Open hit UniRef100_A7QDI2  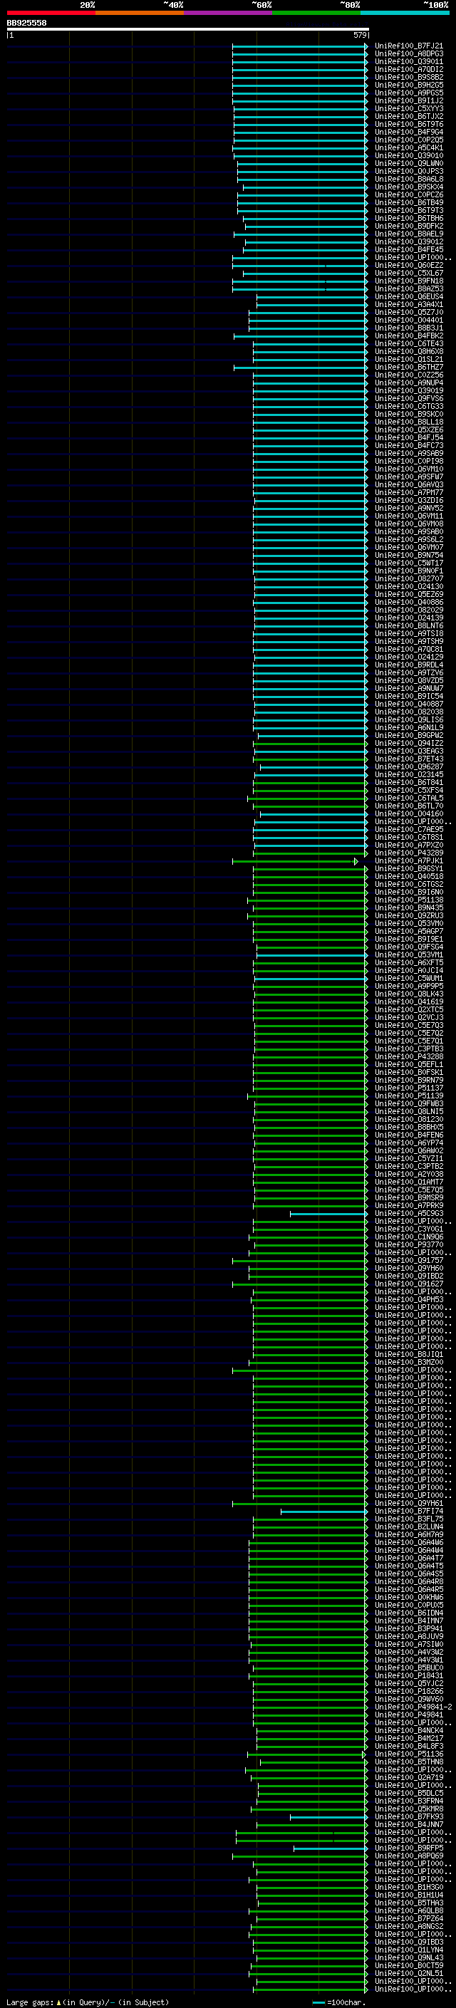pos(408,69)
